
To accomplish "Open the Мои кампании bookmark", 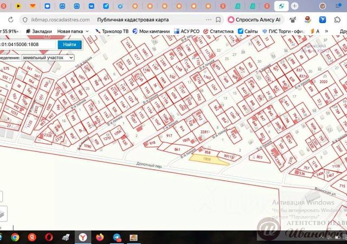I will (x=151, y=31).
